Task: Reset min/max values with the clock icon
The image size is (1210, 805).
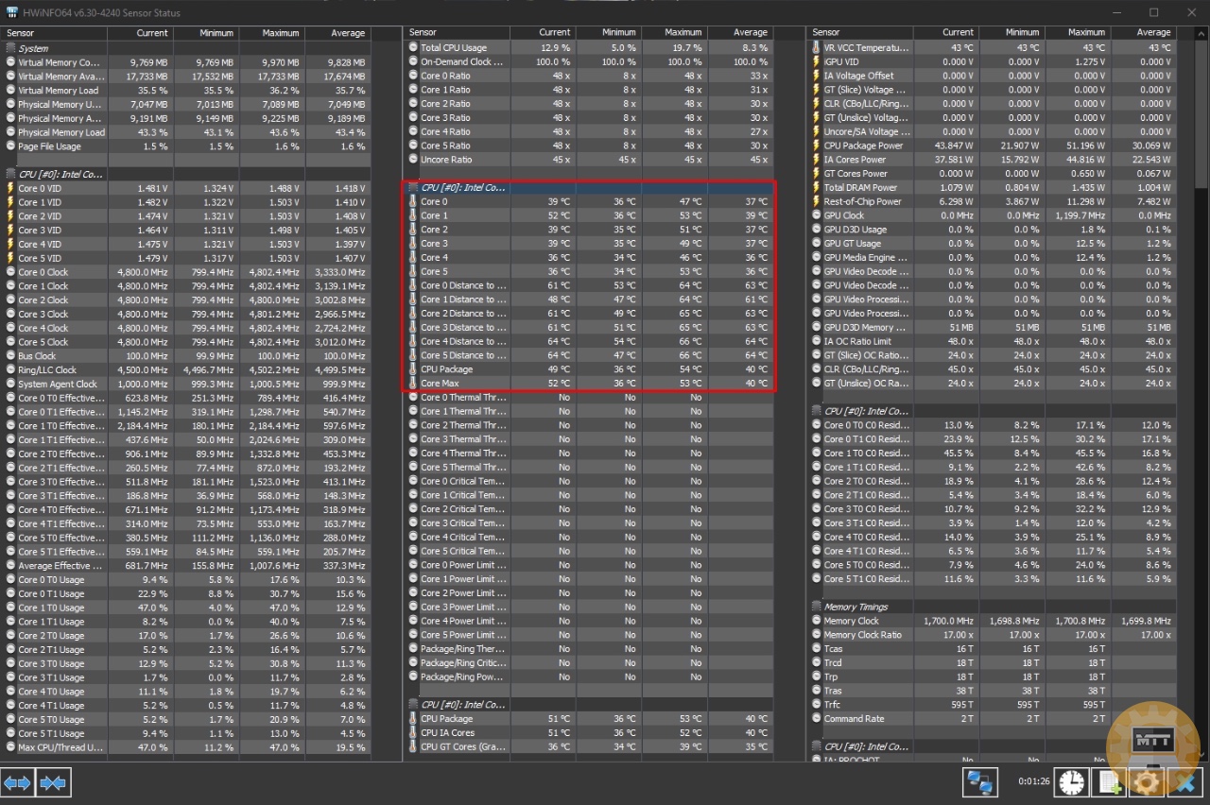Action: (1072, 782)
